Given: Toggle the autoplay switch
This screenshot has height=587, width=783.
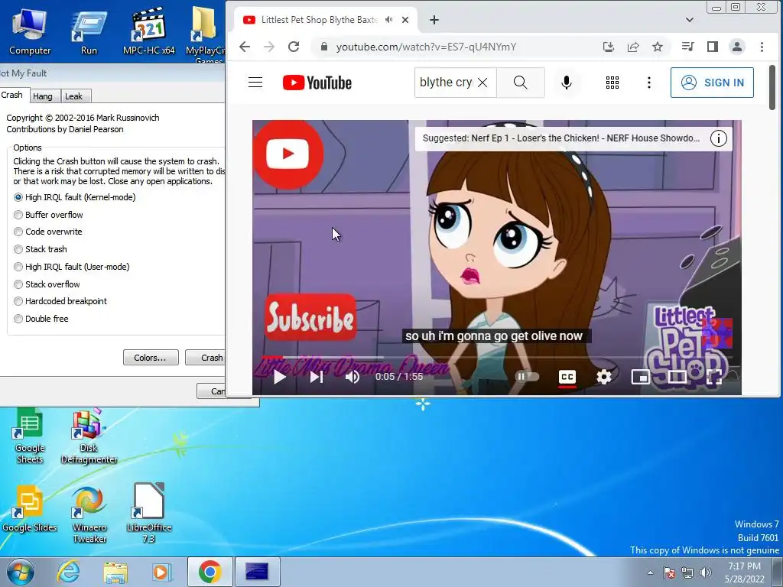Looking at the screenshot, I should [x=527, y=376].
